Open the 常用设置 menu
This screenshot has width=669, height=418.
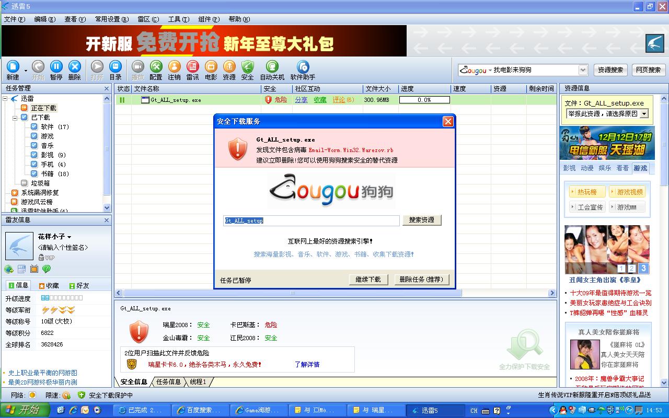[x=112, y=19]
